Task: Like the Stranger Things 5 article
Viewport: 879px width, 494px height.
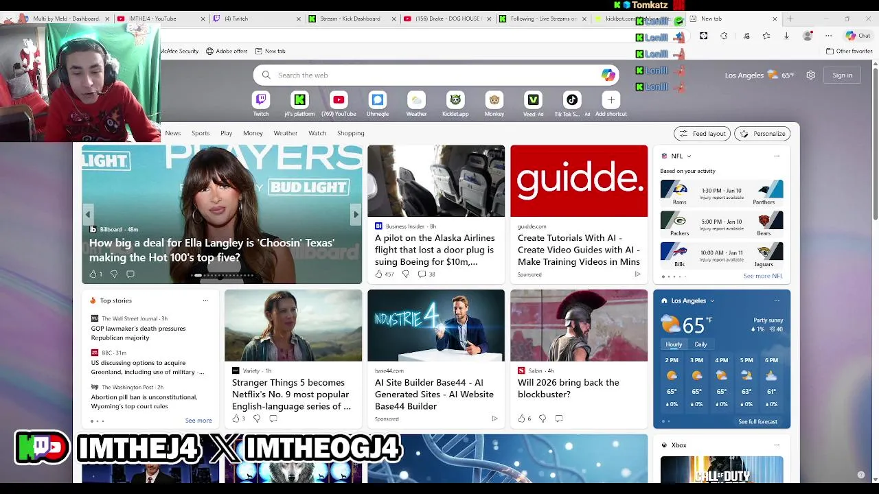Action: coord(236,419)
